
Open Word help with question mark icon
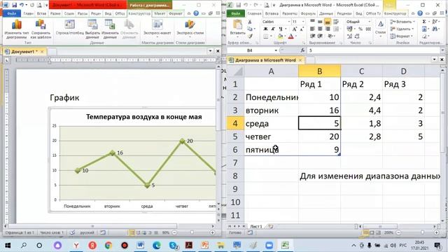pos(196,13)
